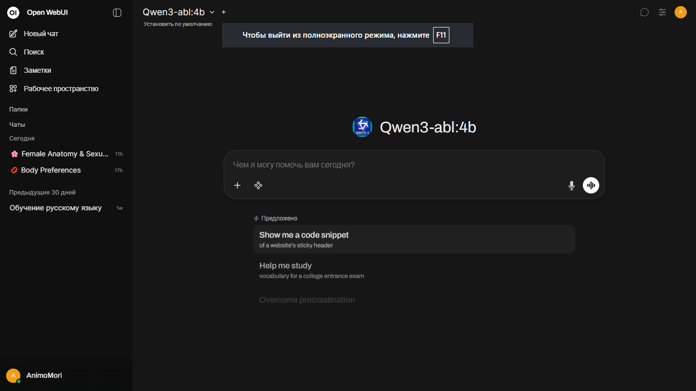The width and height of the screenshot is (696, 391).
Task: Click the Open WebUI logo icon
Action: pos(13,13)
